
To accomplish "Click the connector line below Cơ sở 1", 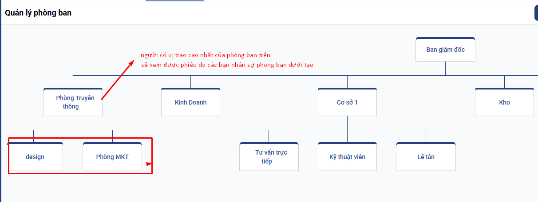I will coord(347,123).
